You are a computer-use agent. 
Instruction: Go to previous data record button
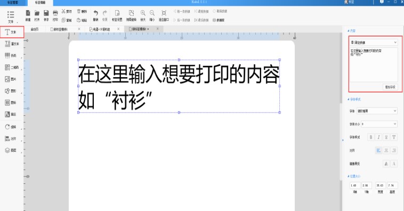(x=182, y=11)
